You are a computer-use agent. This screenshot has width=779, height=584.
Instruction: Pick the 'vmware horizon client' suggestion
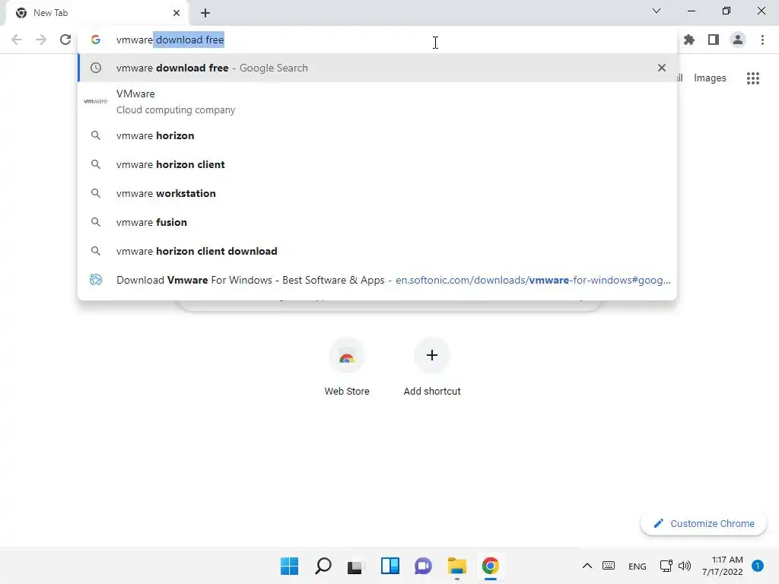click(377, 164)
